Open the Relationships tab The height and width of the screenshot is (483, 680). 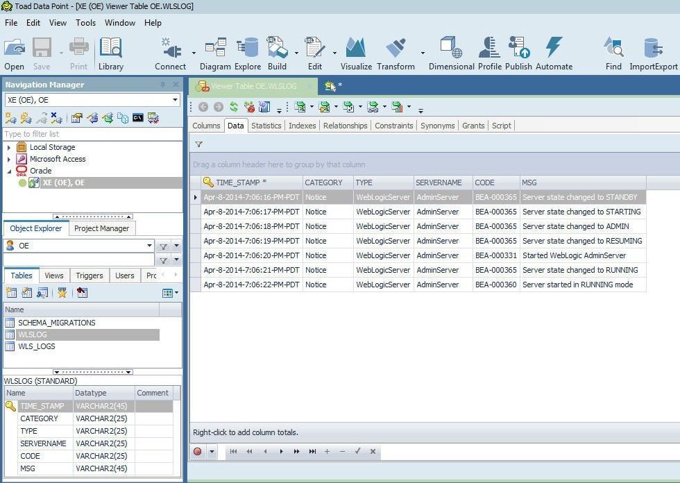pos(346,126)
